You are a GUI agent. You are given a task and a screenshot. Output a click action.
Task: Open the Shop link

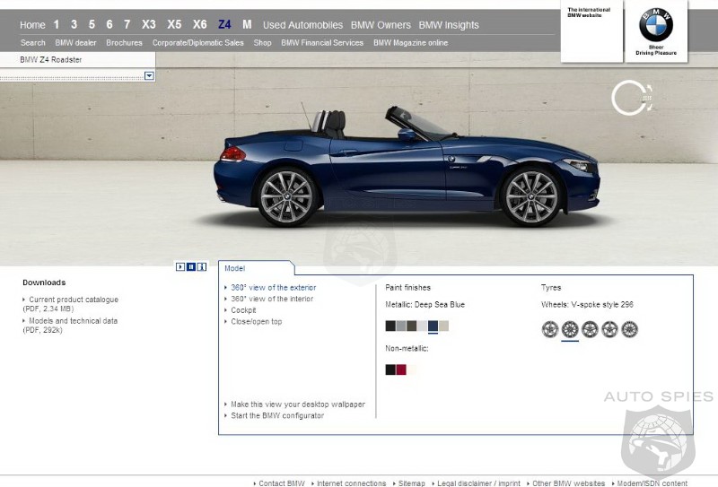262,42
